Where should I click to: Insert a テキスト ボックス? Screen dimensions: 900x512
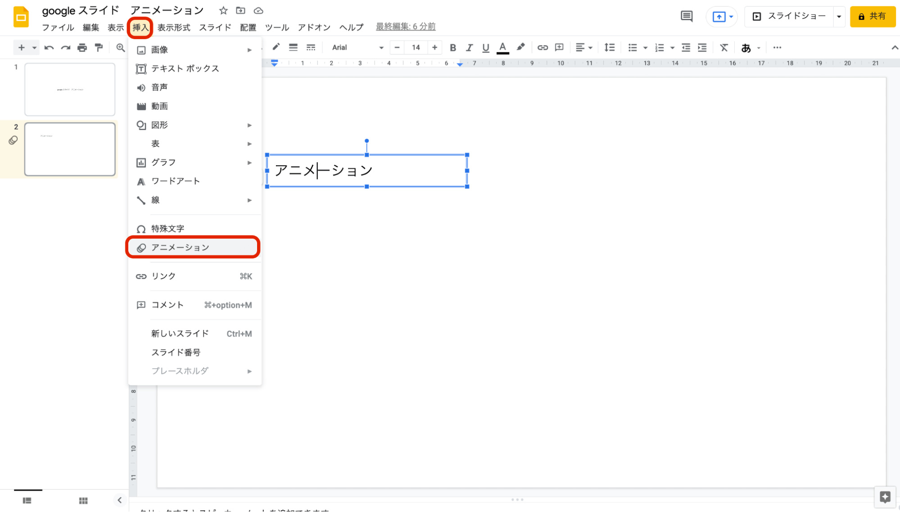coord(194,68)
